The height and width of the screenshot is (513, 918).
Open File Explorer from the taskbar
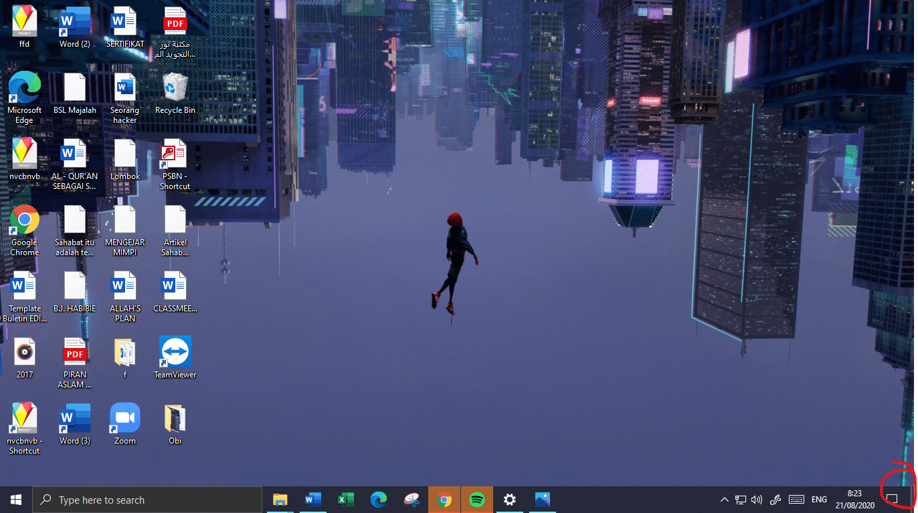280,500
